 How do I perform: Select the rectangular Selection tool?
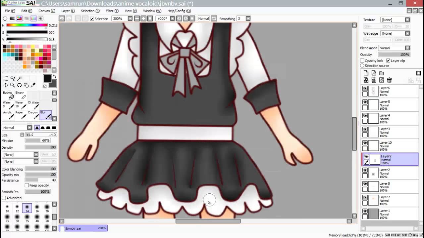(x=6, y=78)
